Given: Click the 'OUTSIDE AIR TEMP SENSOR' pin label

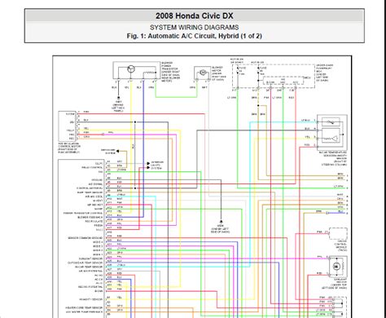Looking at the screenshot, I should (86, 263).
